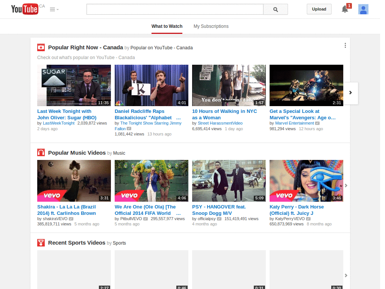Open PSY HANGOVER video thumbnail
Screen dimensions: 385x289
229,181
